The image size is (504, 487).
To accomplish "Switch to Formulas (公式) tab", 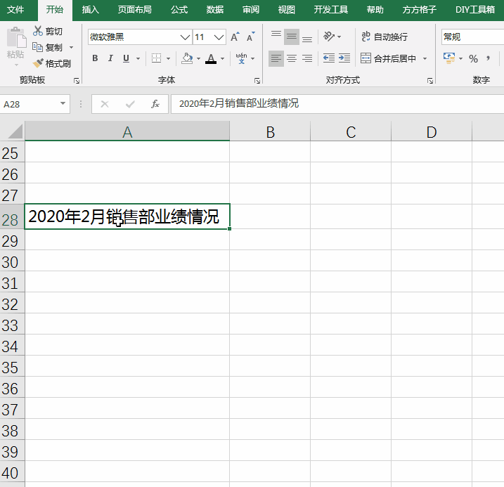I will [x=179, y=10].
